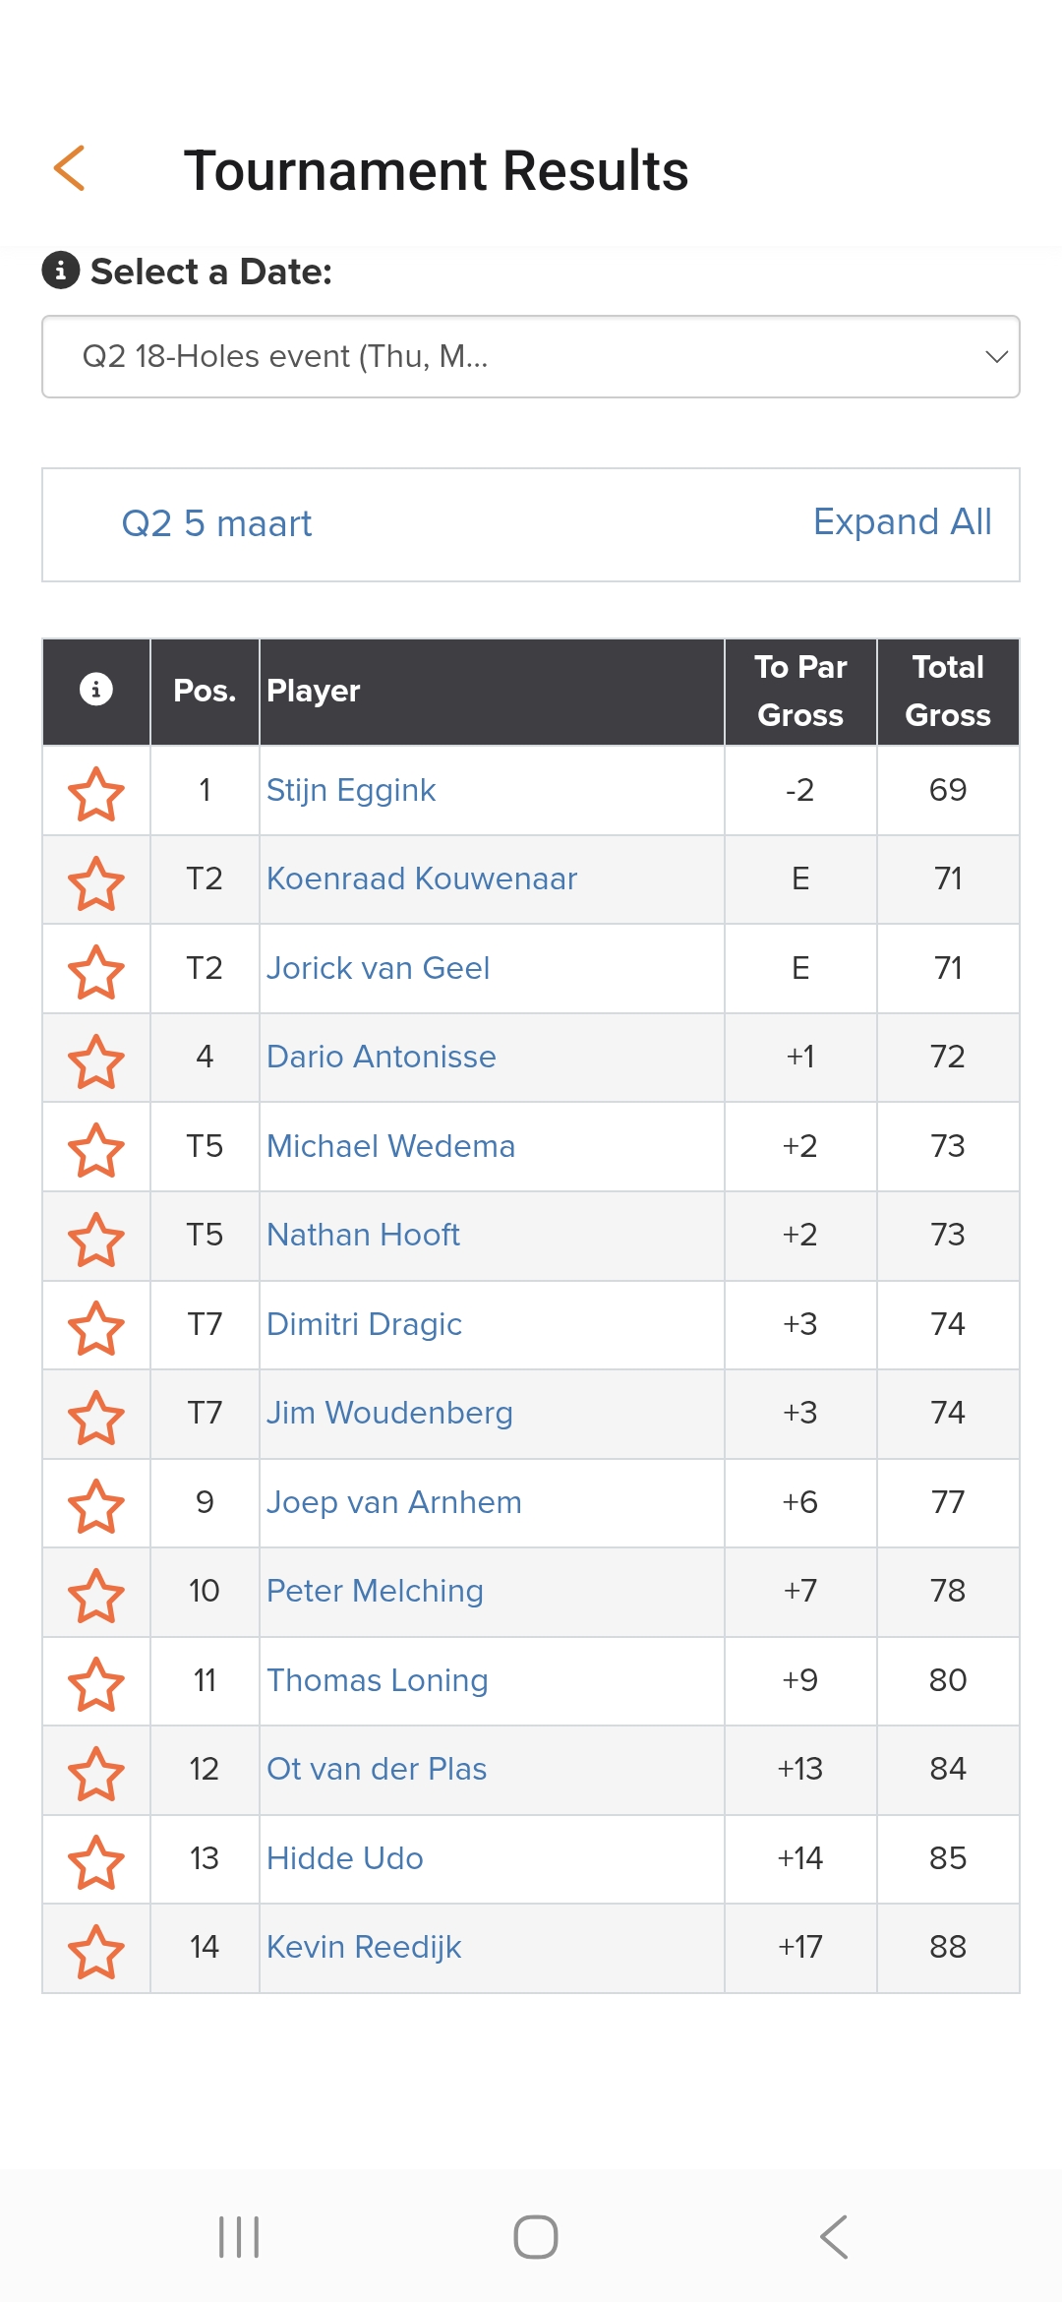Tap the orange back arrow in header
Image resolution: width=1062 pixels, height=2302 pixels.
pyautogui.click(x=70, y=168)
